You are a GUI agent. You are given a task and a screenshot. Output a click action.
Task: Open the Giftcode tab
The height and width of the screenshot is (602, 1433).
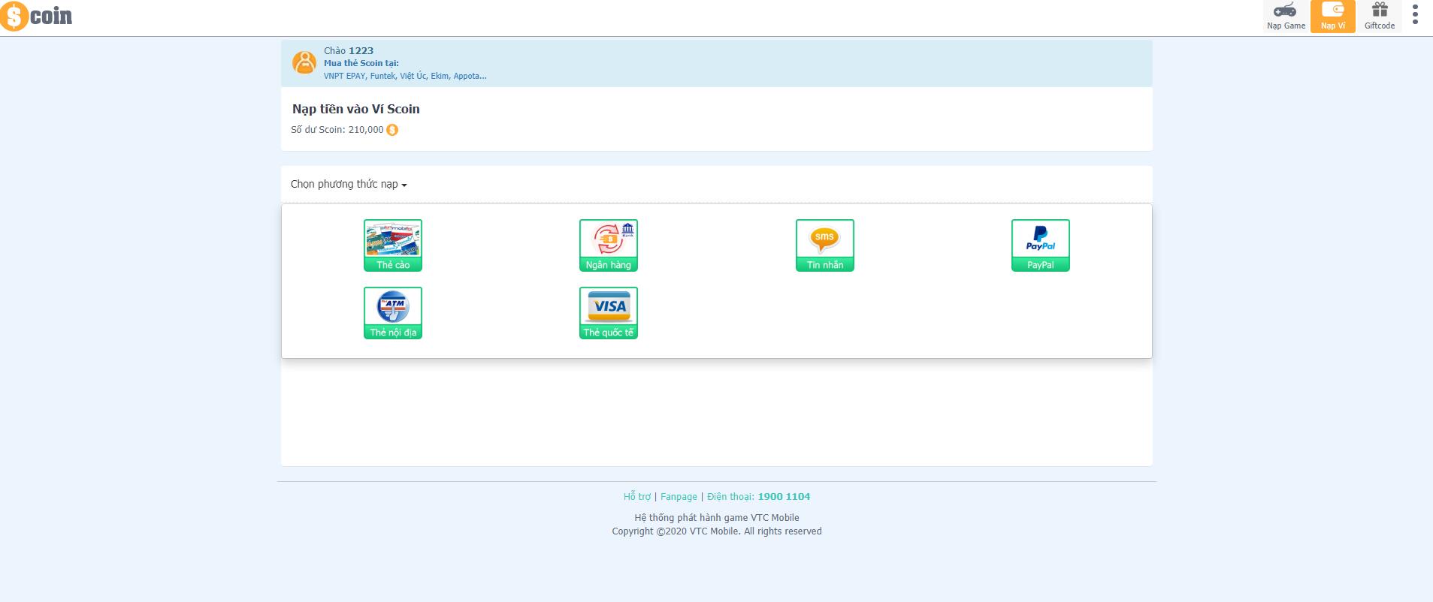click(1380, 17)
